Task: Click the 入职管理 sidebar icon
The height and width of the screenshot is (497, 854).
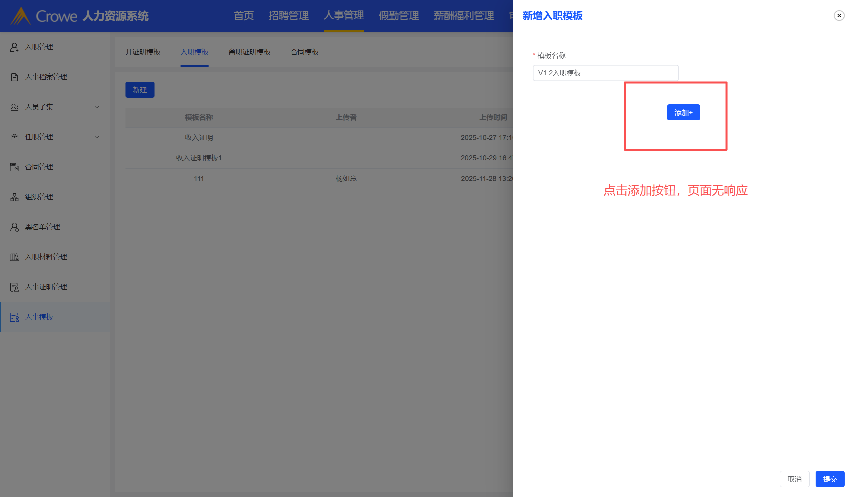Action: (14, 47)
